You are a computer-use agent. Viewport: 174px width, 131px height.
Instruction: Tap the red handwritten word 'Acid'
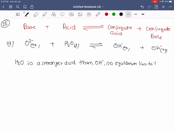[69, 27]
